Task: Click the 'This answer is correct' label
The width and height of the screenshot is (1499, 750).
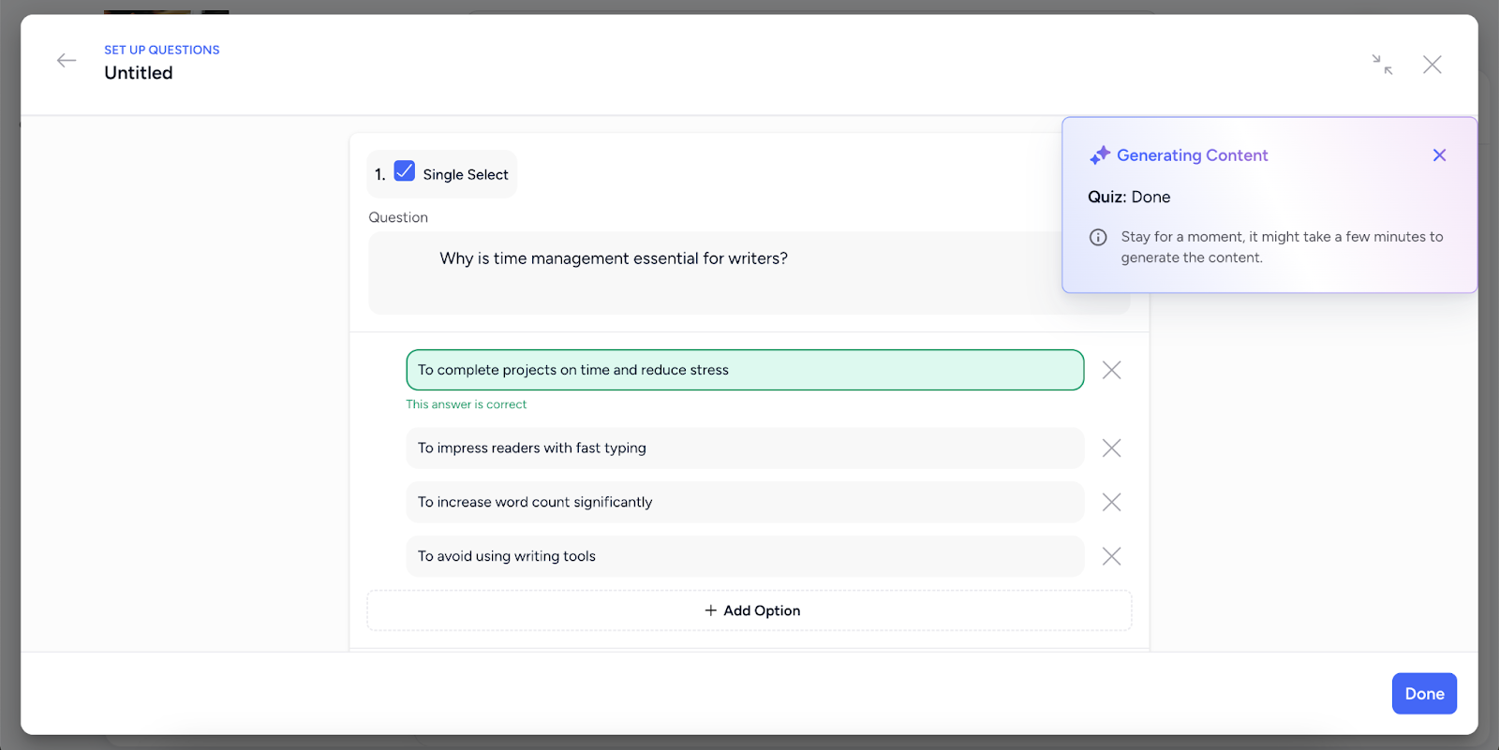Action: pyautogui.click(x=467, y=404)
